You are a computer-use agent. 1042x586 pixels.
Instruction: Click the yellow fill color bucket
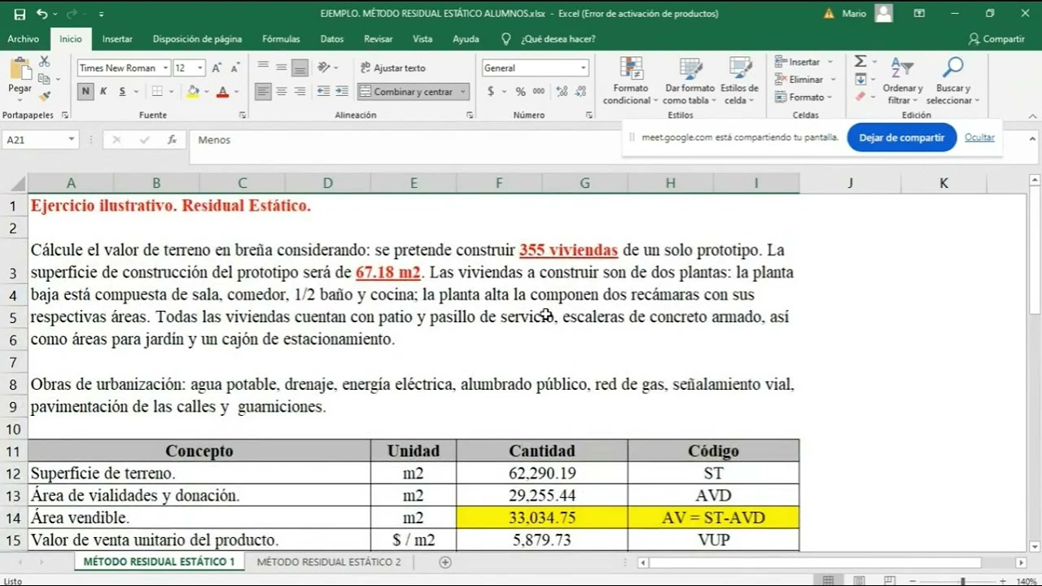tap(193, 92)
